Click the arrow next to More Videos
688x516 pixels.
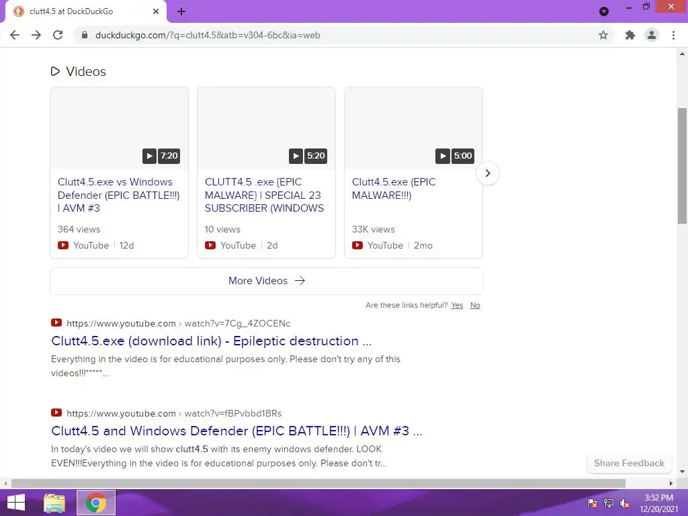pos(300,281)
